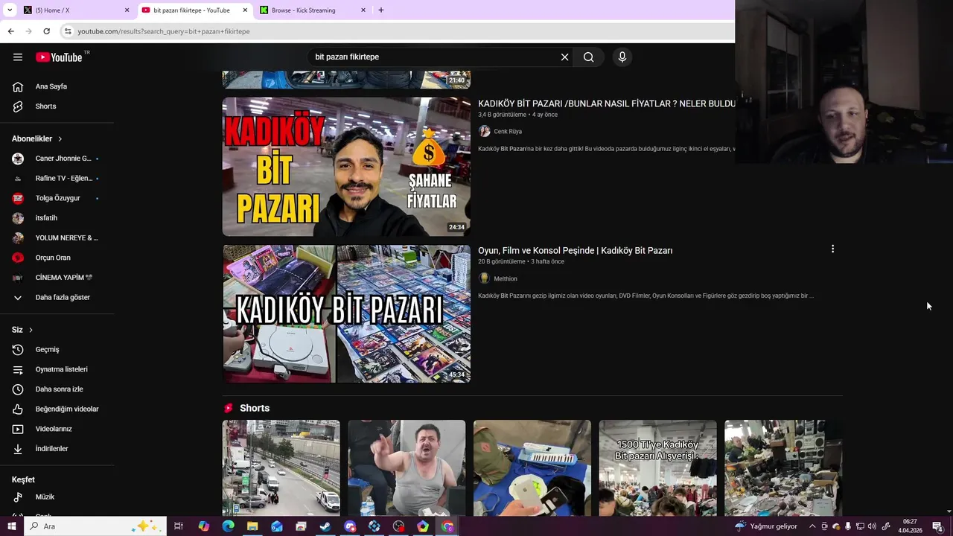Reload the page in browser toolbar
This screenshot has width=953, height=536.
pyautogui.click(x=46, y=31)
